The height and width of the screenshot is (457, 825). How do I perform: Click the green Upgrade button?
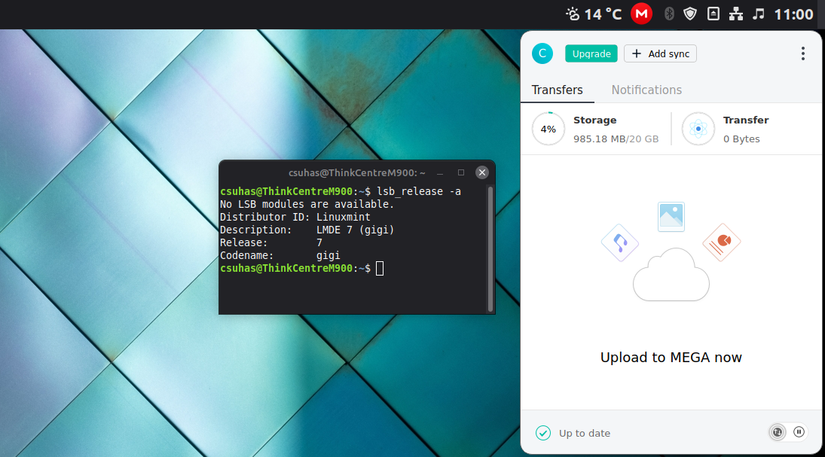click(x=591, y=53)
